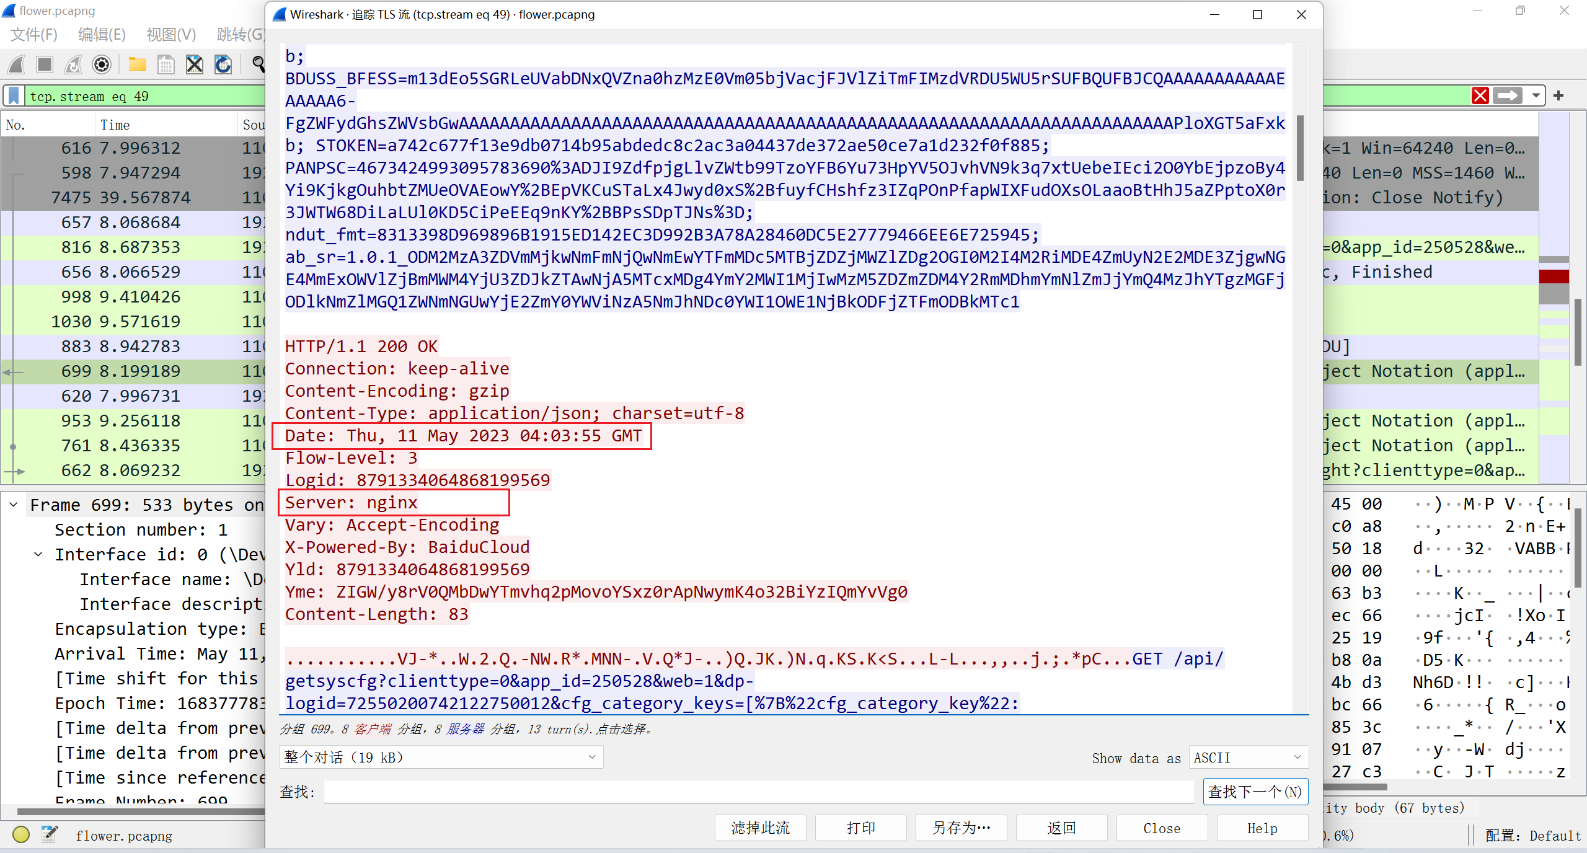
Task: Click the 查找 search input field
Action: pyautogui.click(x=758, y=792)
